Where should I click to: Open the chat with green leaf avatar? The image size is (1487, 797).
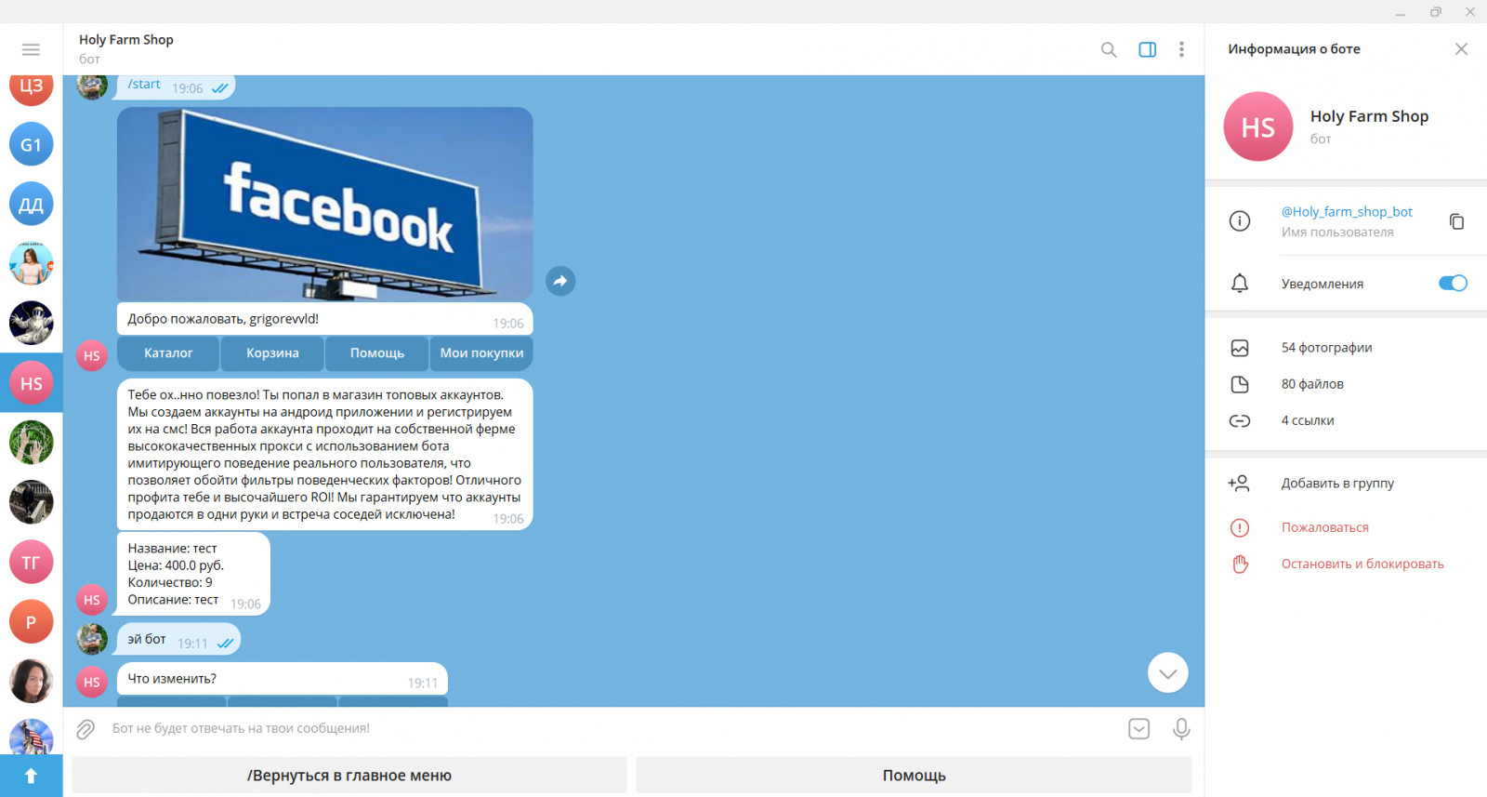pos(32,443)
